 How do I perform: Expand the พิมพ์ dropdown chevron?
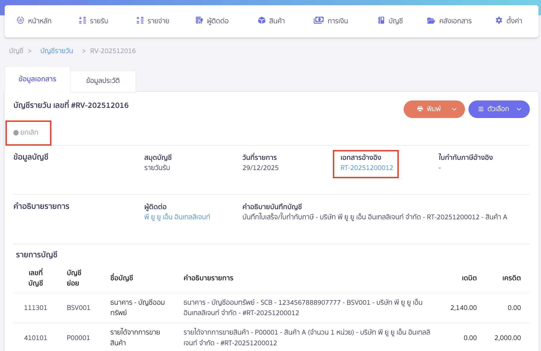(454, 109)
